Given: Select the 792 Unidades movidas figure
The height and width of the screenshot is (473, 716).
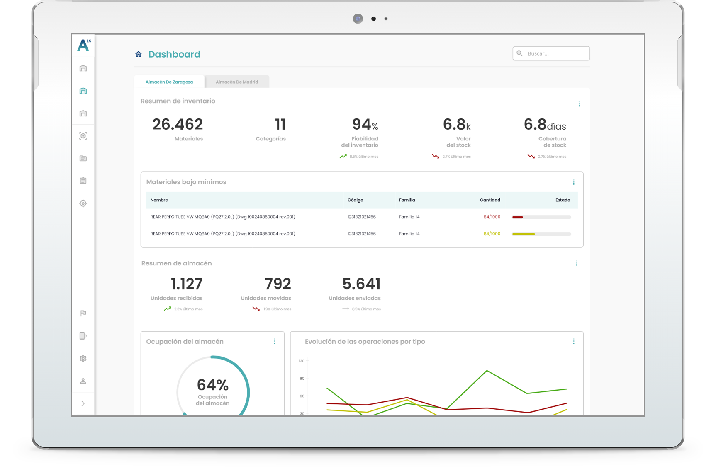Looking at the screenshot, I should [x=278, y=284].
